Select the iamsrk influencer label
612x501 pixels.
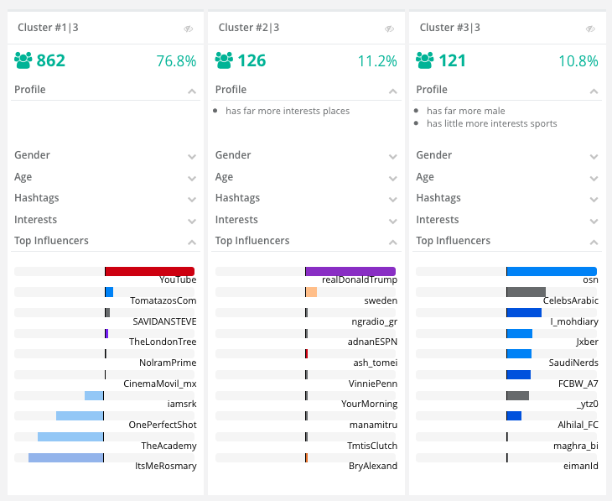pos(182,404)
